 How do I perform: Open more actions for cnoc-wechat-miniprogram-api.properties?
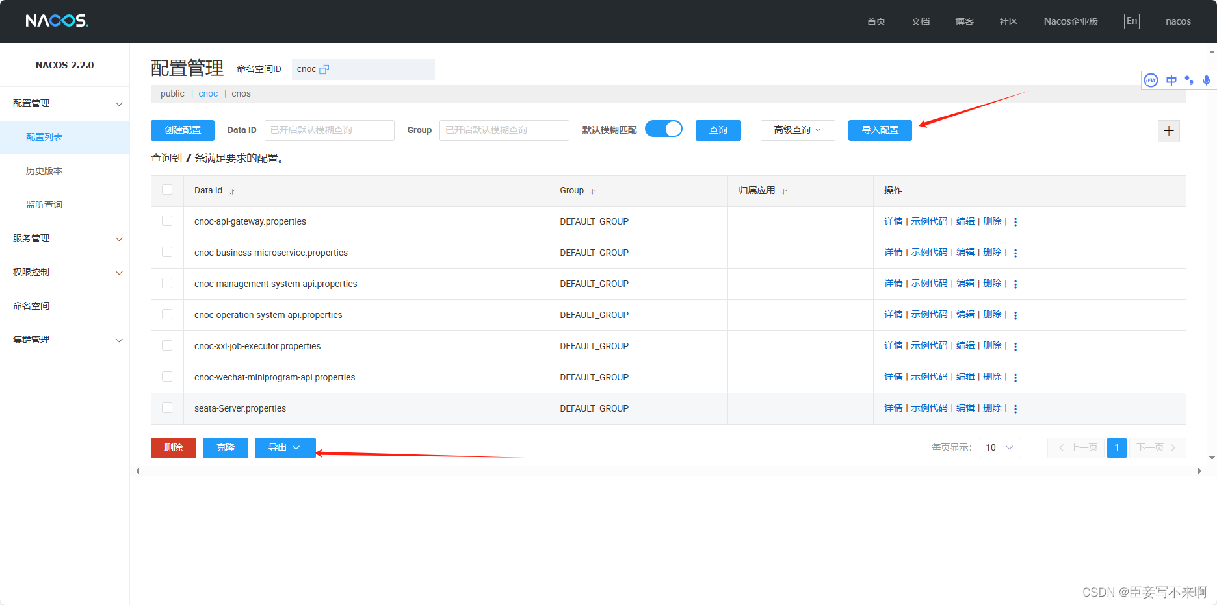[1015, 378]
